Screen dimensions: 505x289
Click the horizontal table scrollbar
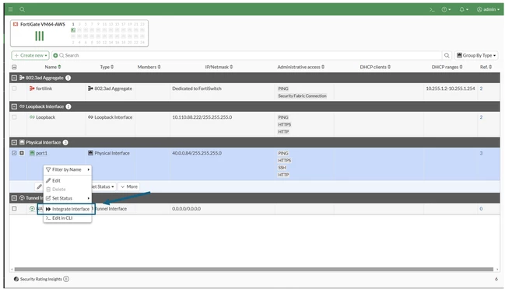[x=254, y=270]
